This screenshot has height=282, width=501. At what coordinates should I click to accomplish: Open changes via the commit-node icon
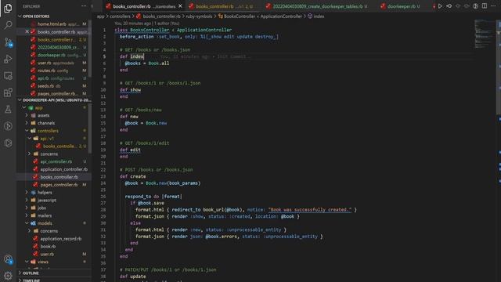pyautogui.click(x=449, y=6)
